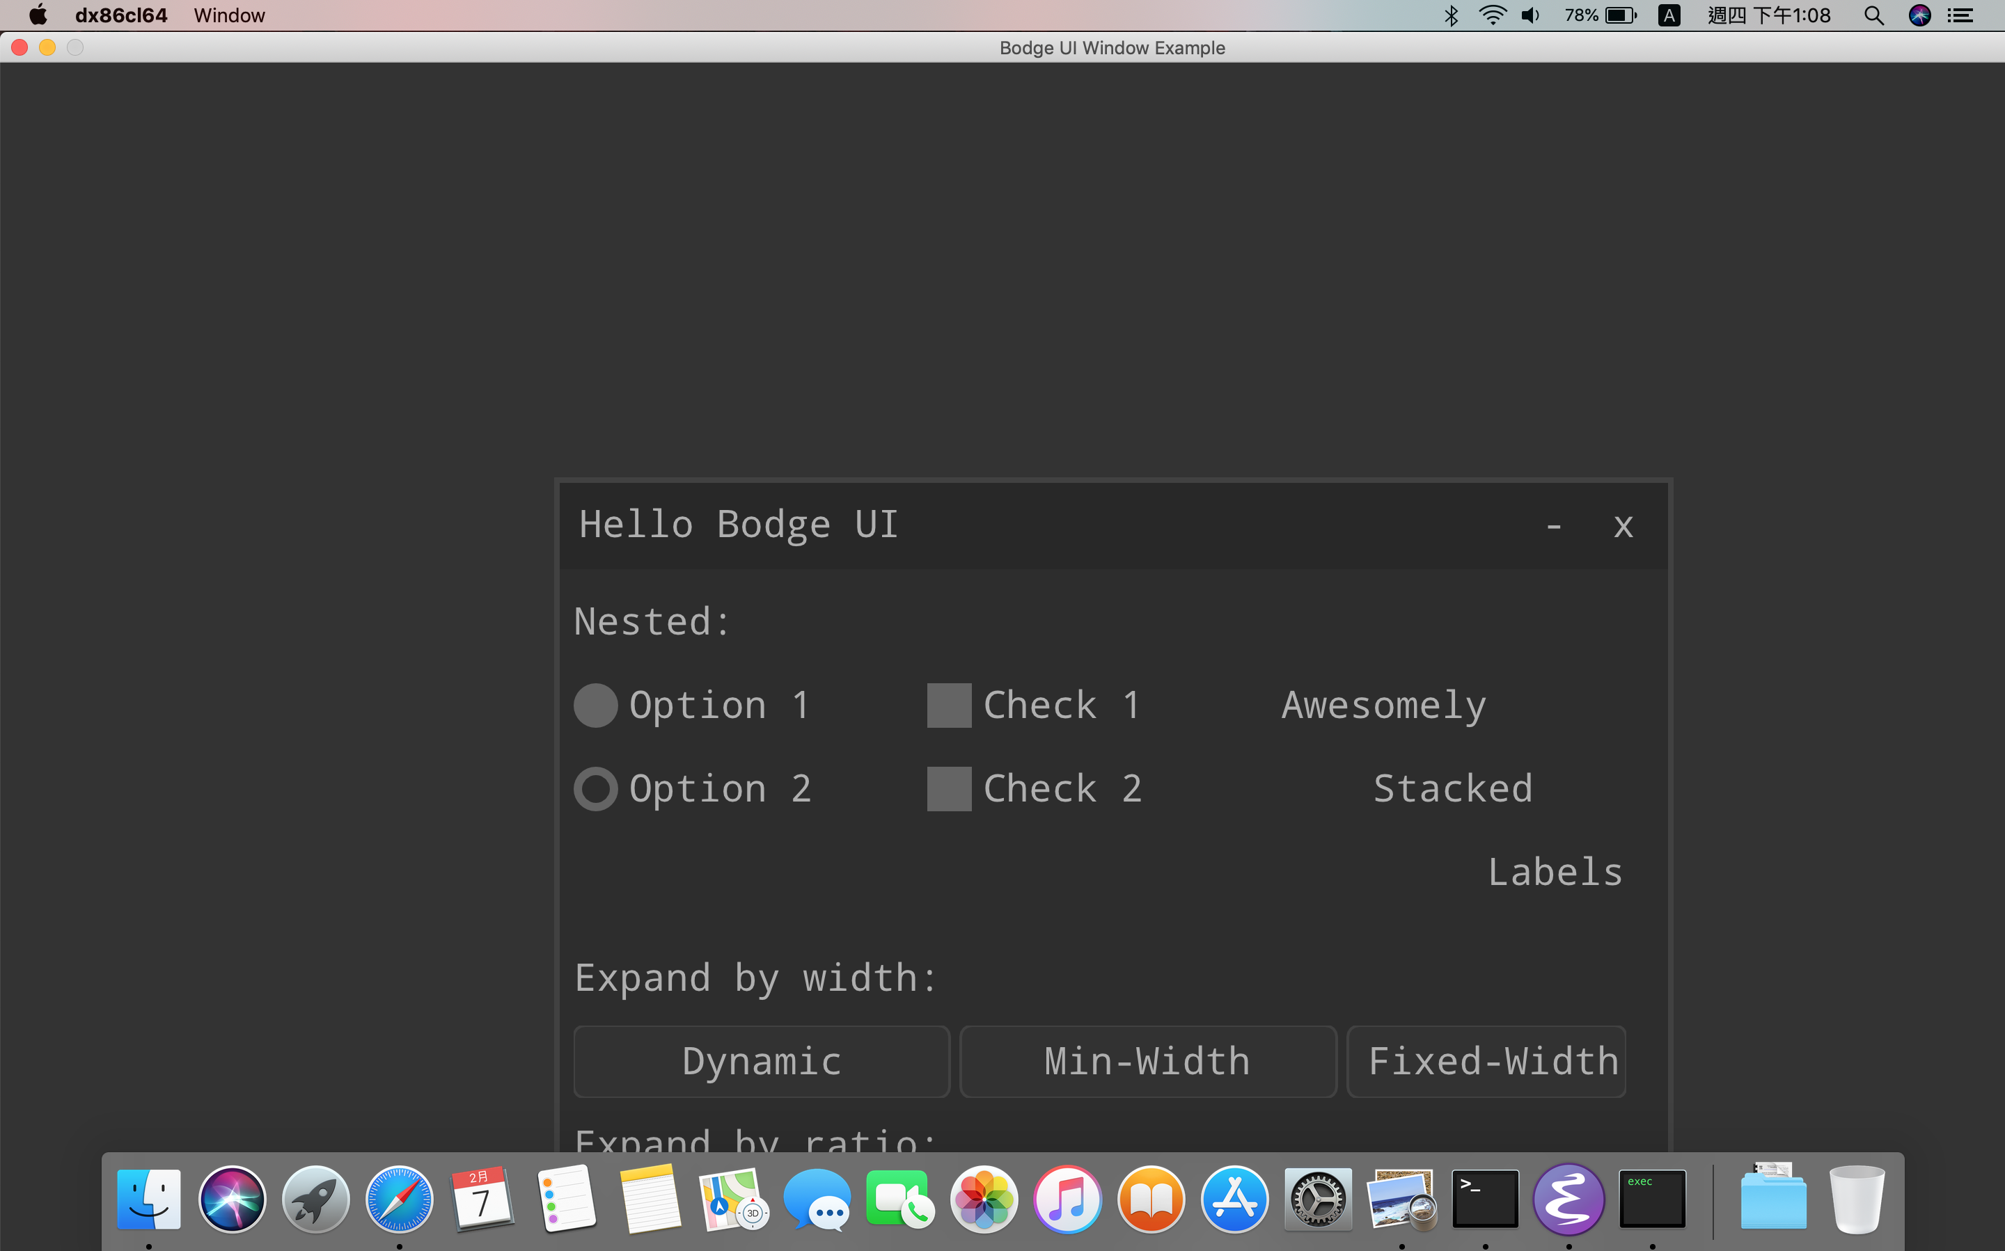Open the Notes app
This screenshot has height=1251, width=2005.
pos(650,1199)
